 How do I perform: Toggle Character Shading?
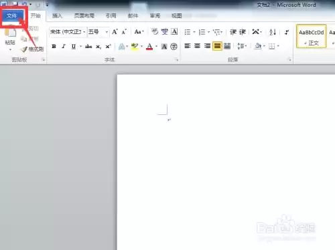coord(164,46)
